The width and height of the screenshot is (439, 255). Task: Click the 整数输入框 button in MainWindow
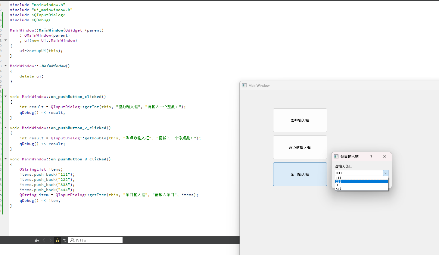point(300,120)
